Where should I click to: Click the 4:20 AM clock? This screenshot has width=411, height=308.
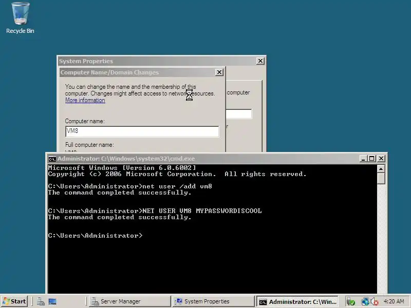tap(394, 301)
